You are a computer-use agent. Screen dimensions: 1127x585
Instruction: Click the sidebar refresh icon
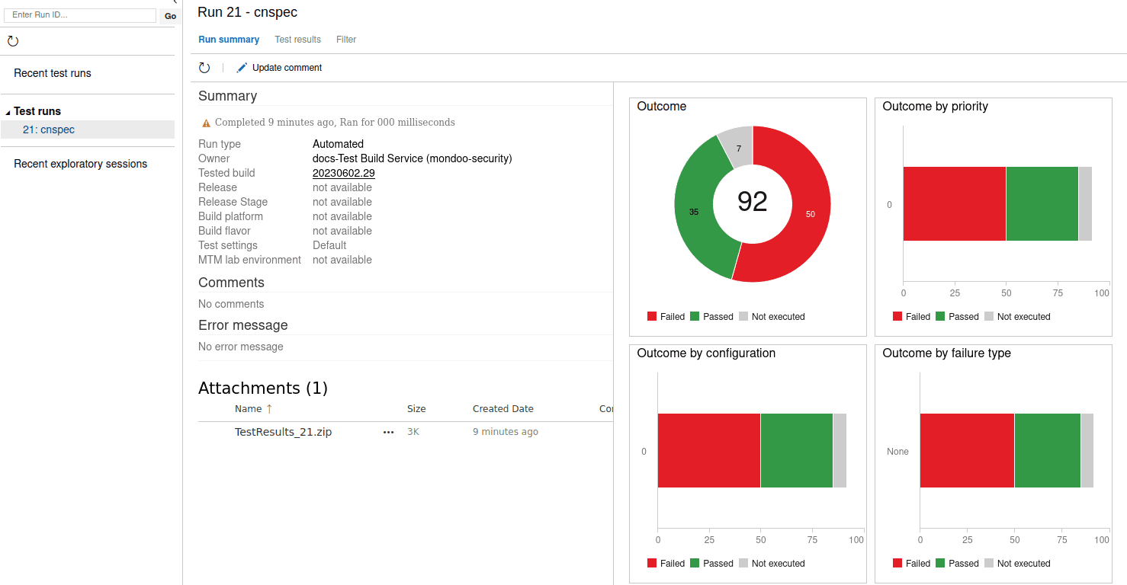click(13, 41)
